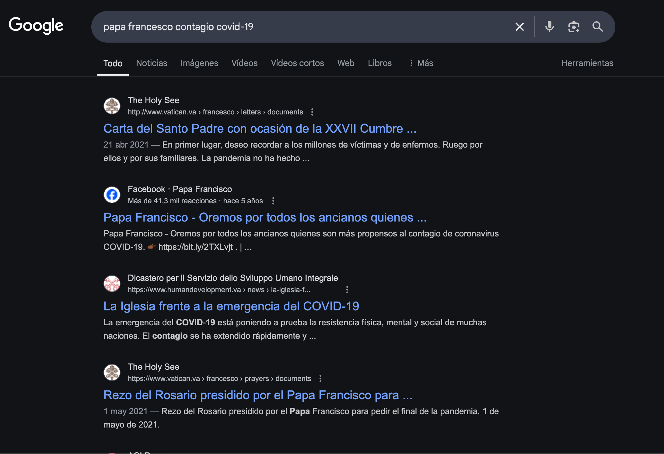Open Rezo del Rosario presidido result
664x454 pixels.
click(258, 395)
